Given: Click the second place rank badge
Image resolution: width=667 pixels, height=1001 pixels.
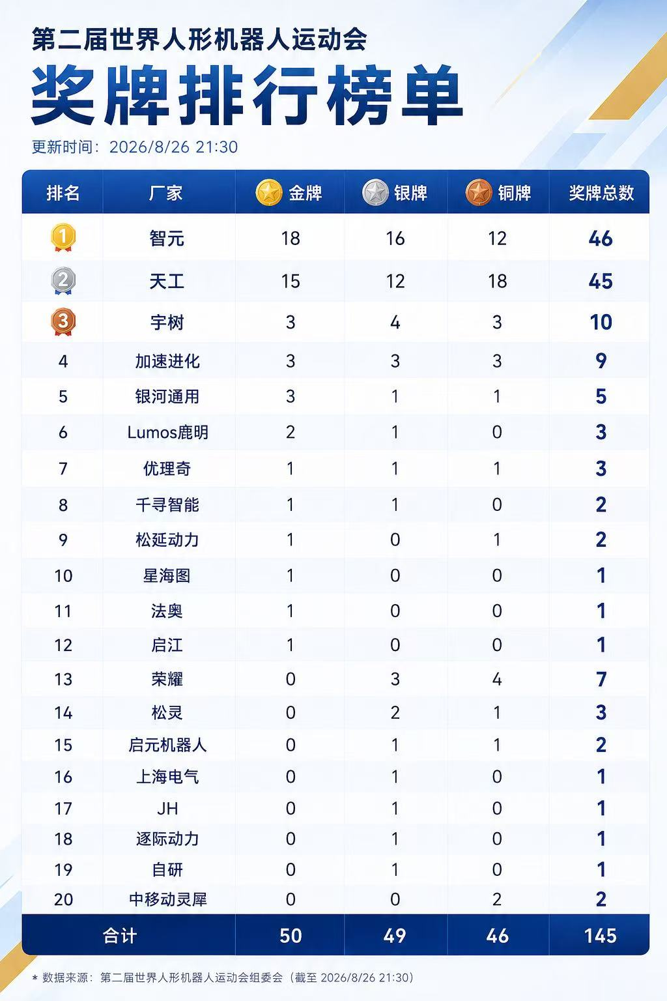Looking at the screenshot, I should tap(63, 281).
